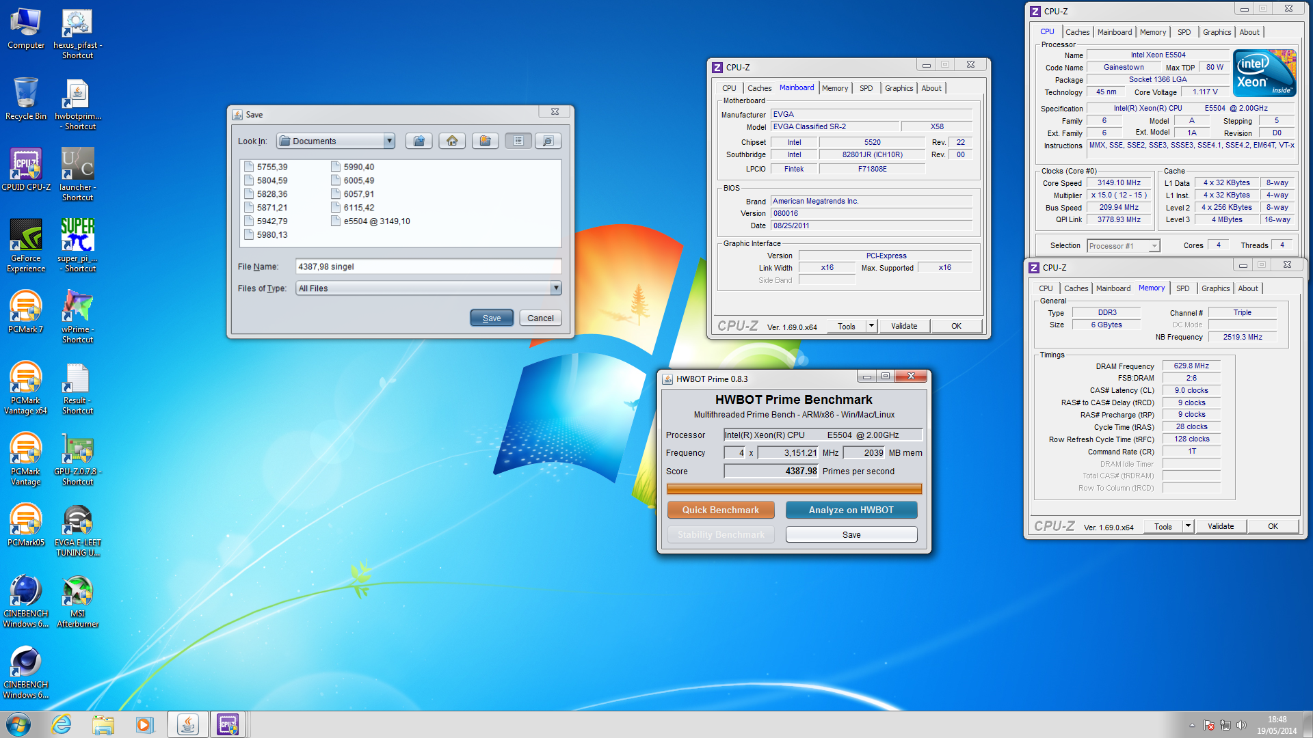Launch PCMark05 desktop icon
Viewport: 1313px width, 738px height.
coord(26,525)
